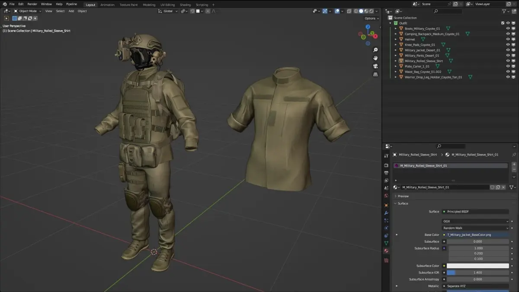This screenshot has height=292, width=519.
Task: Expand Military_Jacket_Desert_01 tree item
Action: (x=396, y=50)
